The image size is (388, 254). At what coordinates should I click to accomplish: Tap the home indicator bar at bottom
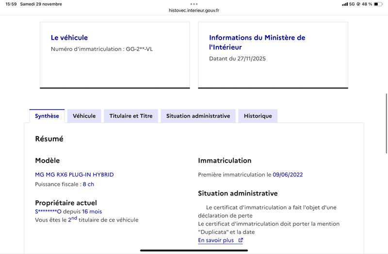tap(194, 250)
